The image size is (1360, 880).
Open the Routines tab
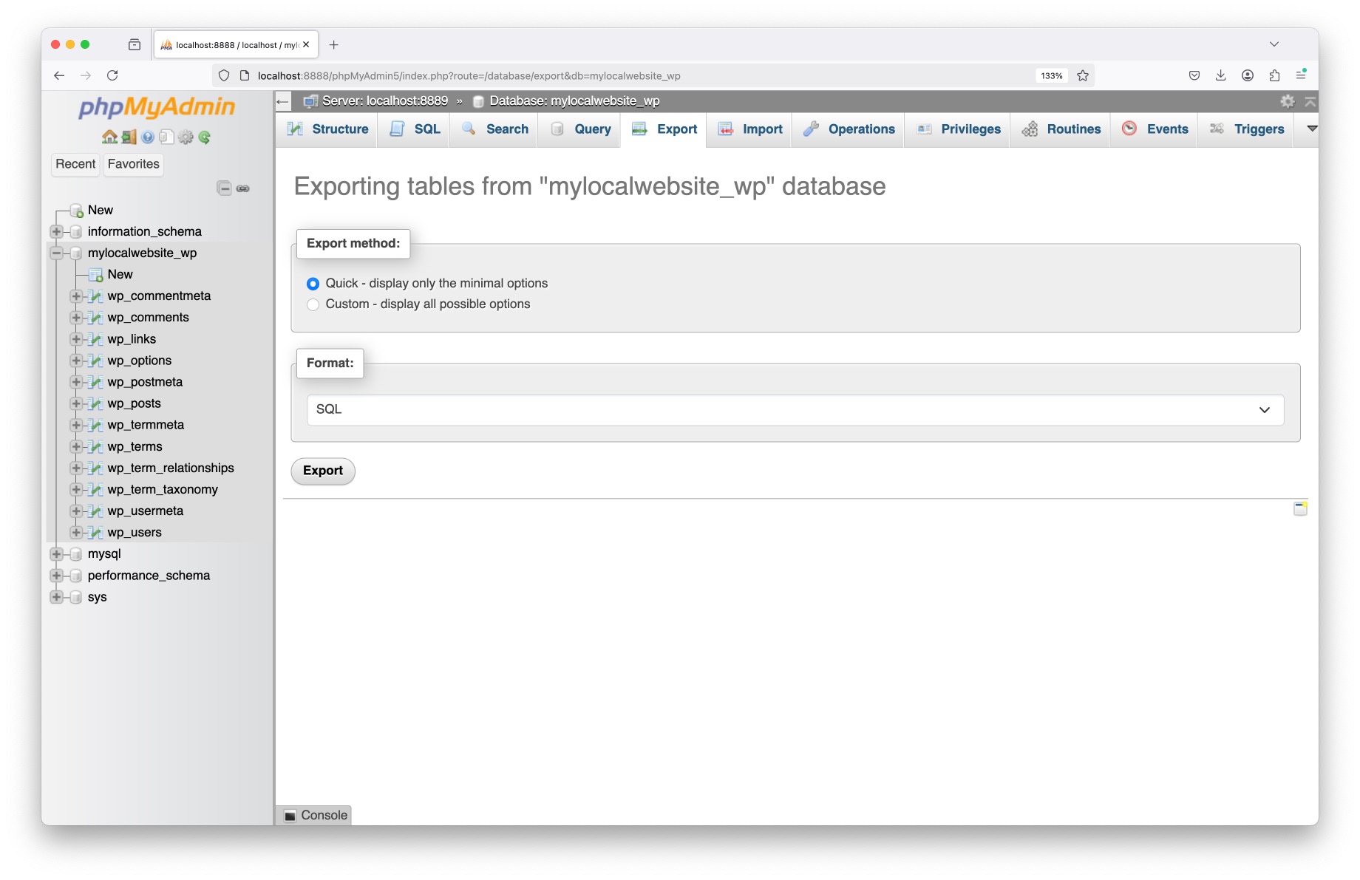1061,129
